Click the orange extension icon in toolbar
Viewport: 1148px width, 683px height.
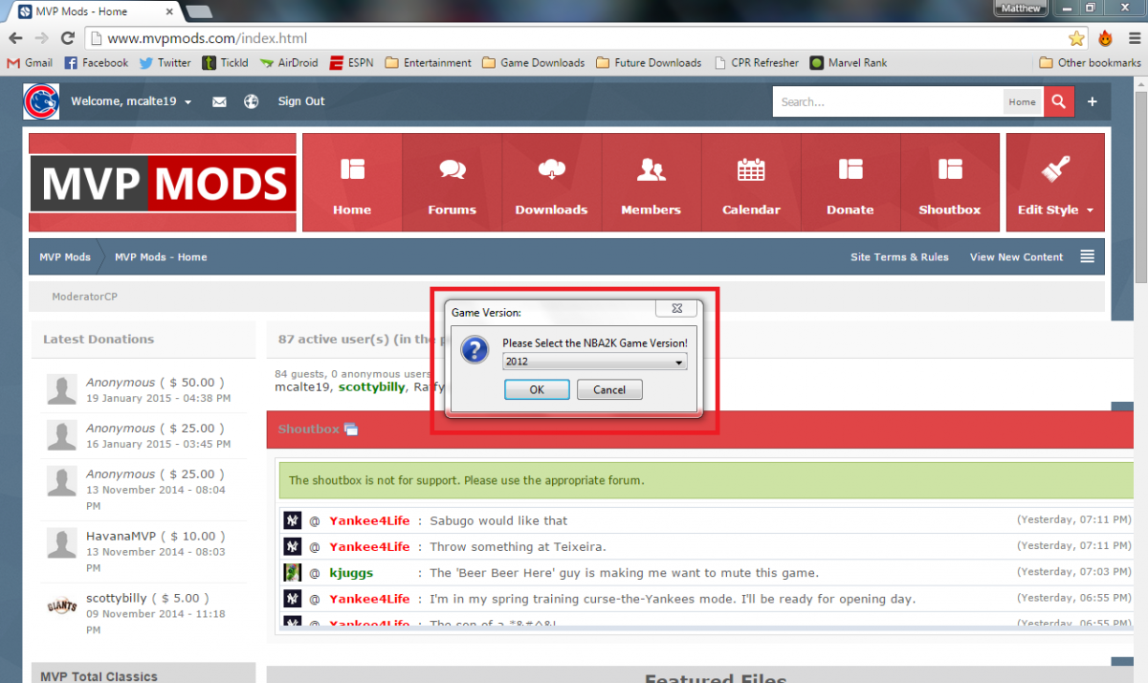click(x=1105, y=38)
